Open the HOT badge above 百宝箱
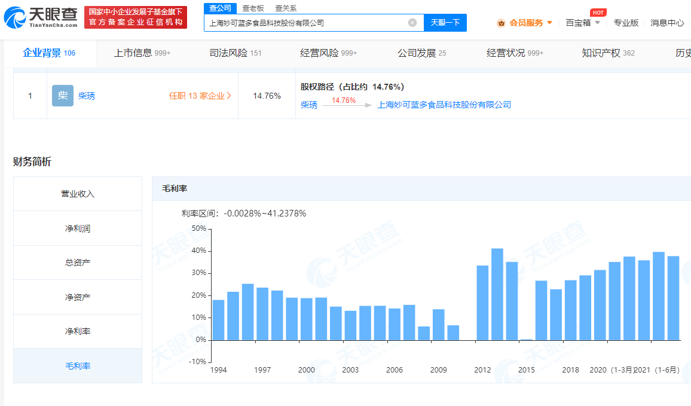The width and height of the screenshot is (691, 406). pos(598,13)
